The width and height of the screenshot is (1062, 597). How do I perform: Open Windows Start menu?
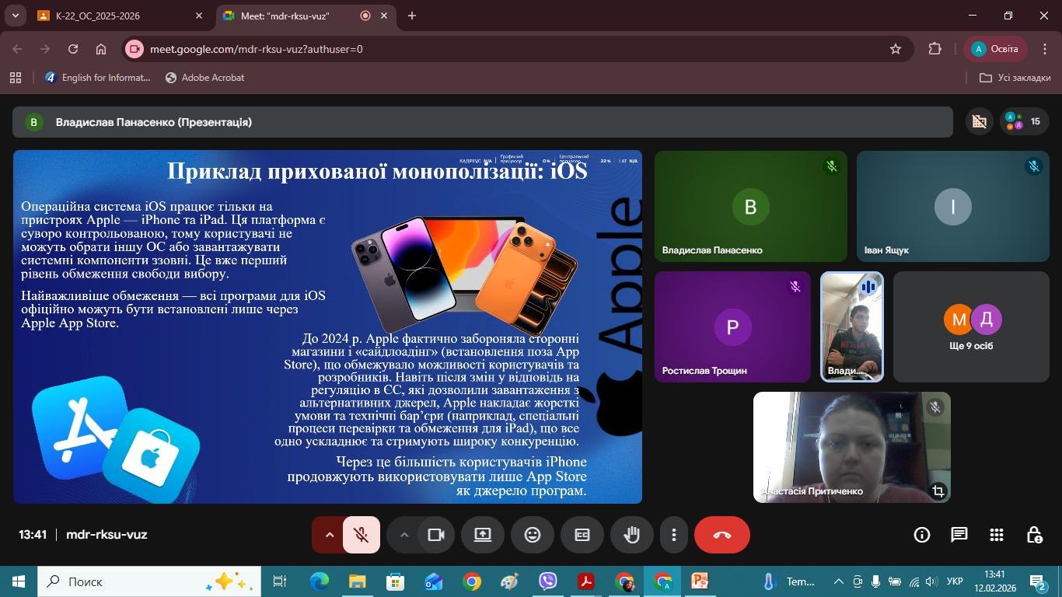pos(19,581)
